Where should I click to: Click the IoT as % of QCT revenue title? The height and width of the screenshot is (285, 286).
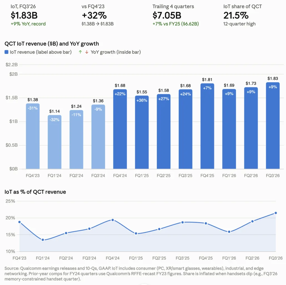point(35,192)
